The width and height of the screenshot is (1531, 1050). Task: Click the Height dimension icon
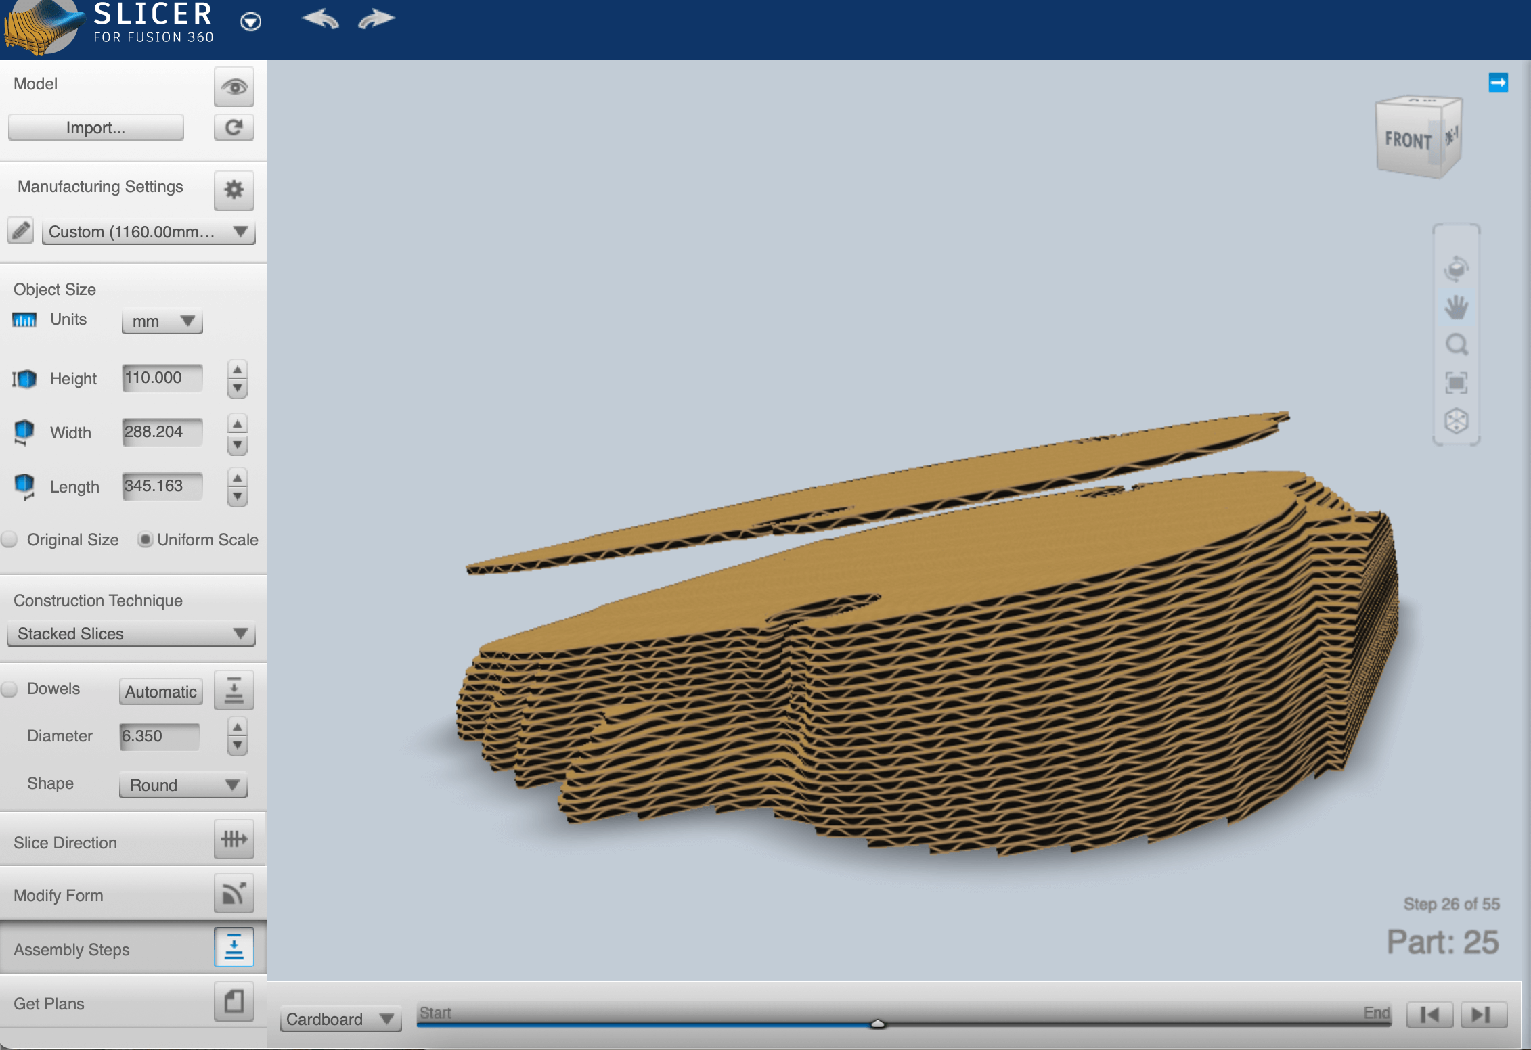(24, 378)
